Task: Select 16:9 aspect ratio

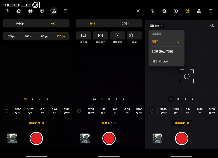Action: 93,23
